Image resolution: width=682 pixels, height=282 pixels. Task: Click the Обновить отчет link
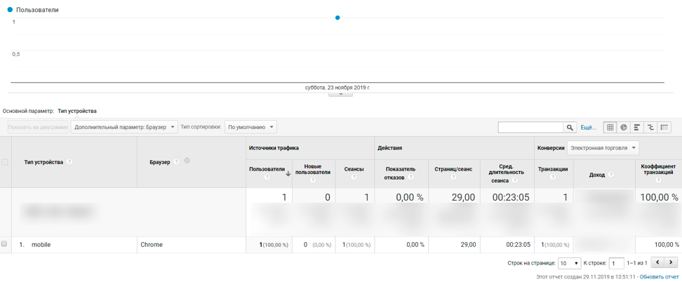pyautogui.click(x=659, y=276)
